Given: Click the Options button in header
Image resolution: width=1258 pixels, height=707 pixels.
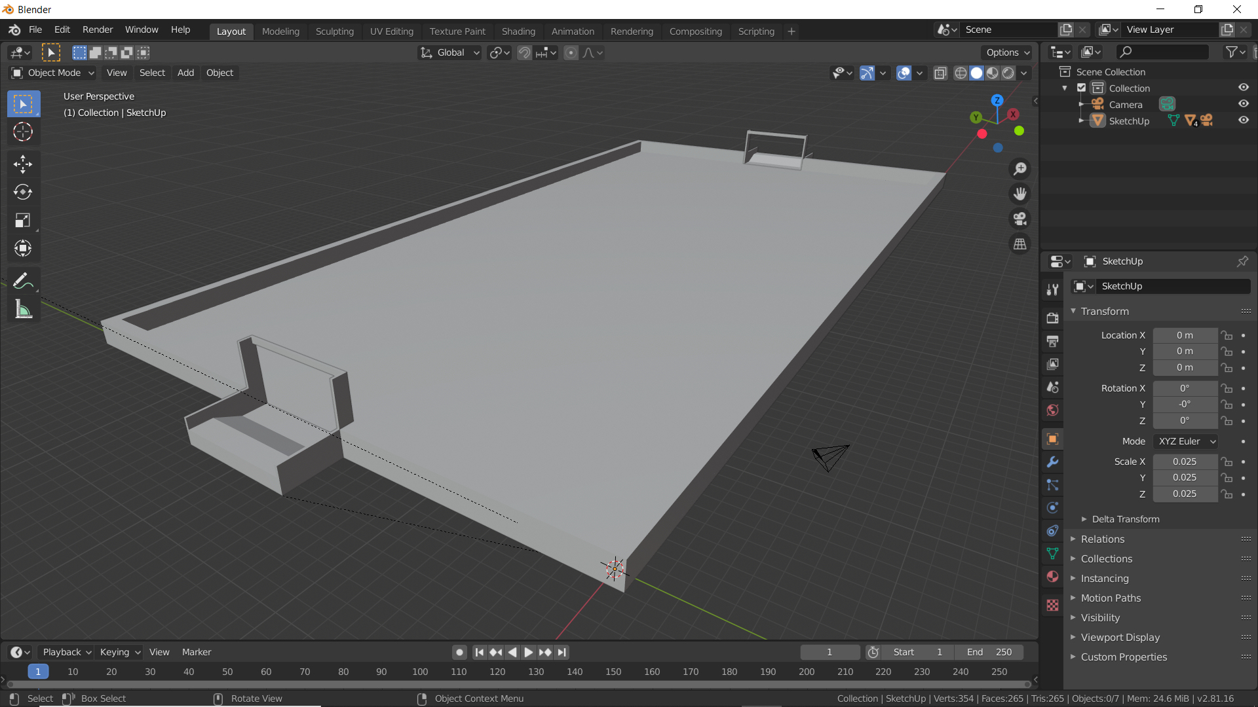Looking at the screenshot, I should [x=1008, y=52].
